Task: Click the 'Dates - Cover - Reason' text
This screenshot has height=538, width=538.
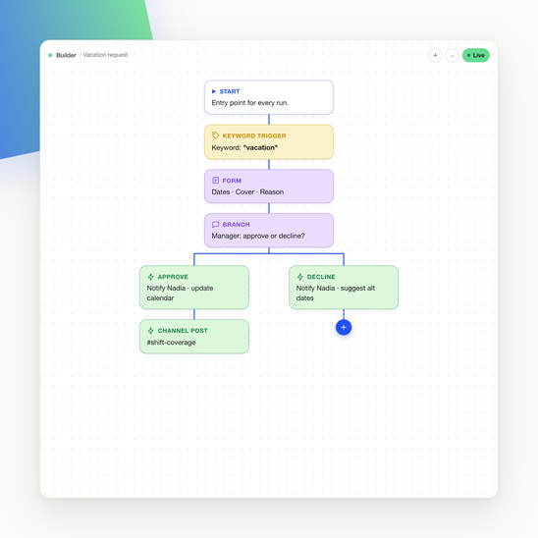Action: pyautogui.click(x=247, y=191)
